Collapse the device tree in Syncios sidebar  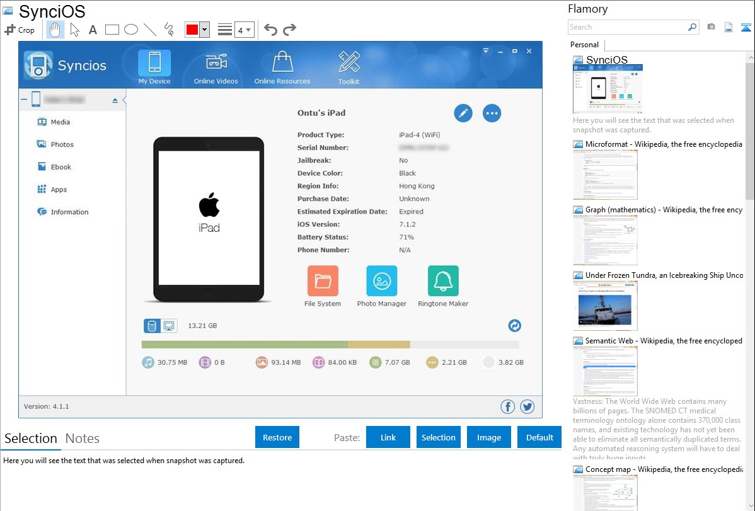[x=24, y=100]
